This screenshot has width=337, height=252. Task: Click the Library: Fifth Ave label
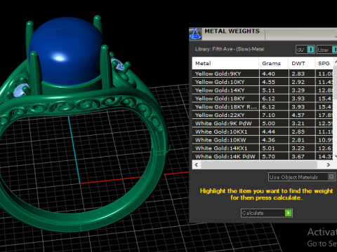point(230,49)
